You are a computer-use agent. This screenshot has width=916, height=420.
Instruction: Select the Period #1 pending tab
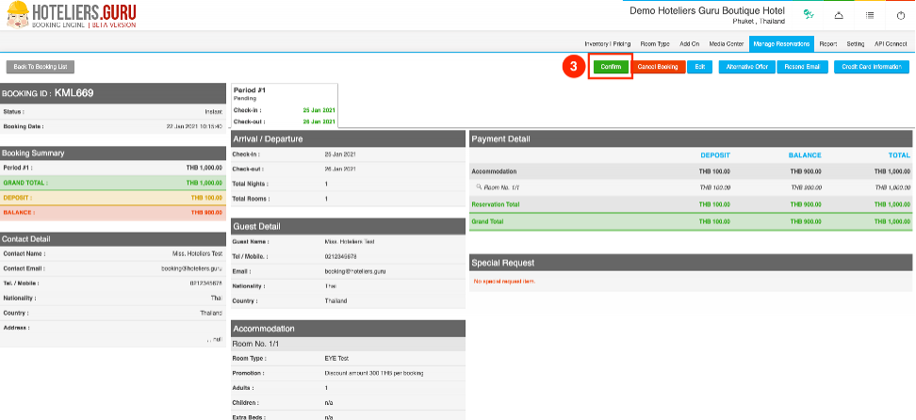click(x=284, y=105)
